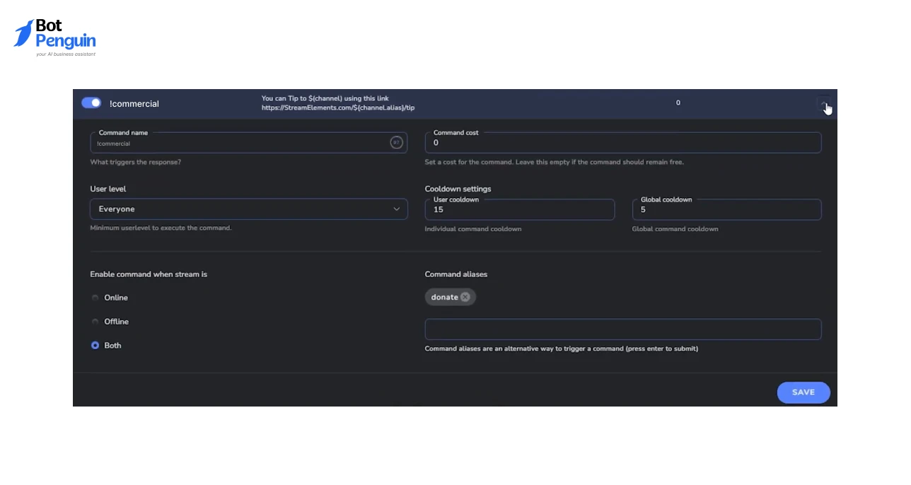This screenshot has width=911, height=485.
Task: Click the Enable command when stream is label
Action: pos(149,274)
